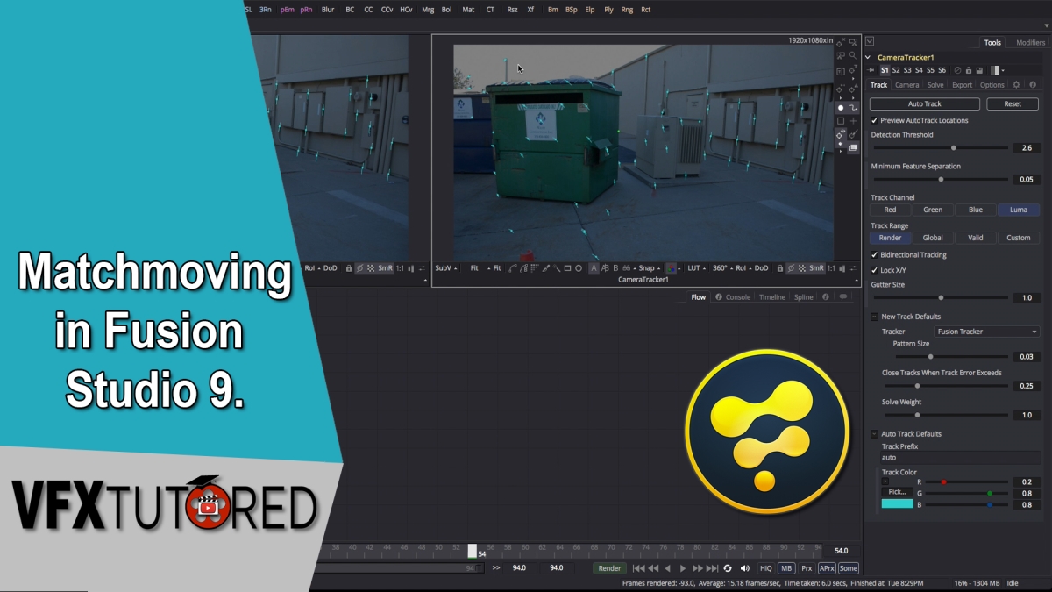1052x592 pixels.
Task: Click the pin icon beside S1
Action: point(871,70)
